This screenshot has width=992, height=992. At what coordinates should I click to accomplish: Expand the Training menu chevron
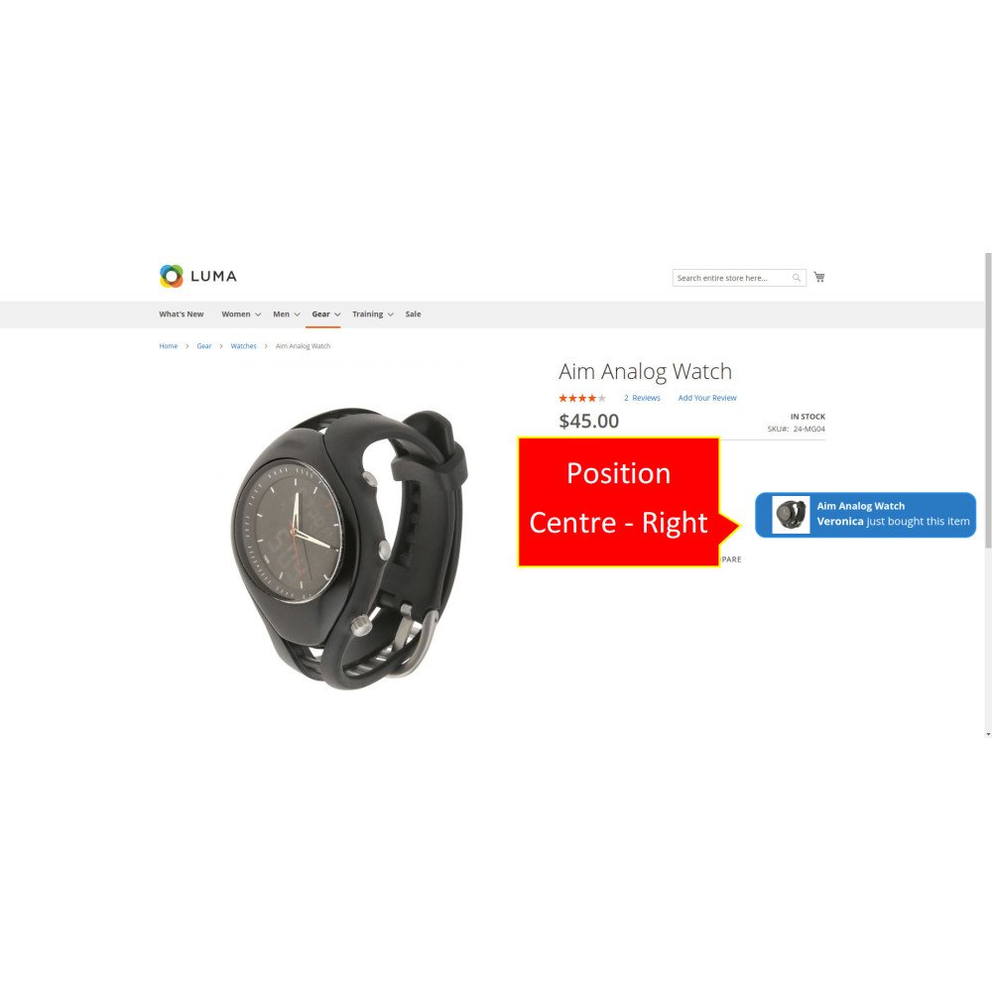390,314
